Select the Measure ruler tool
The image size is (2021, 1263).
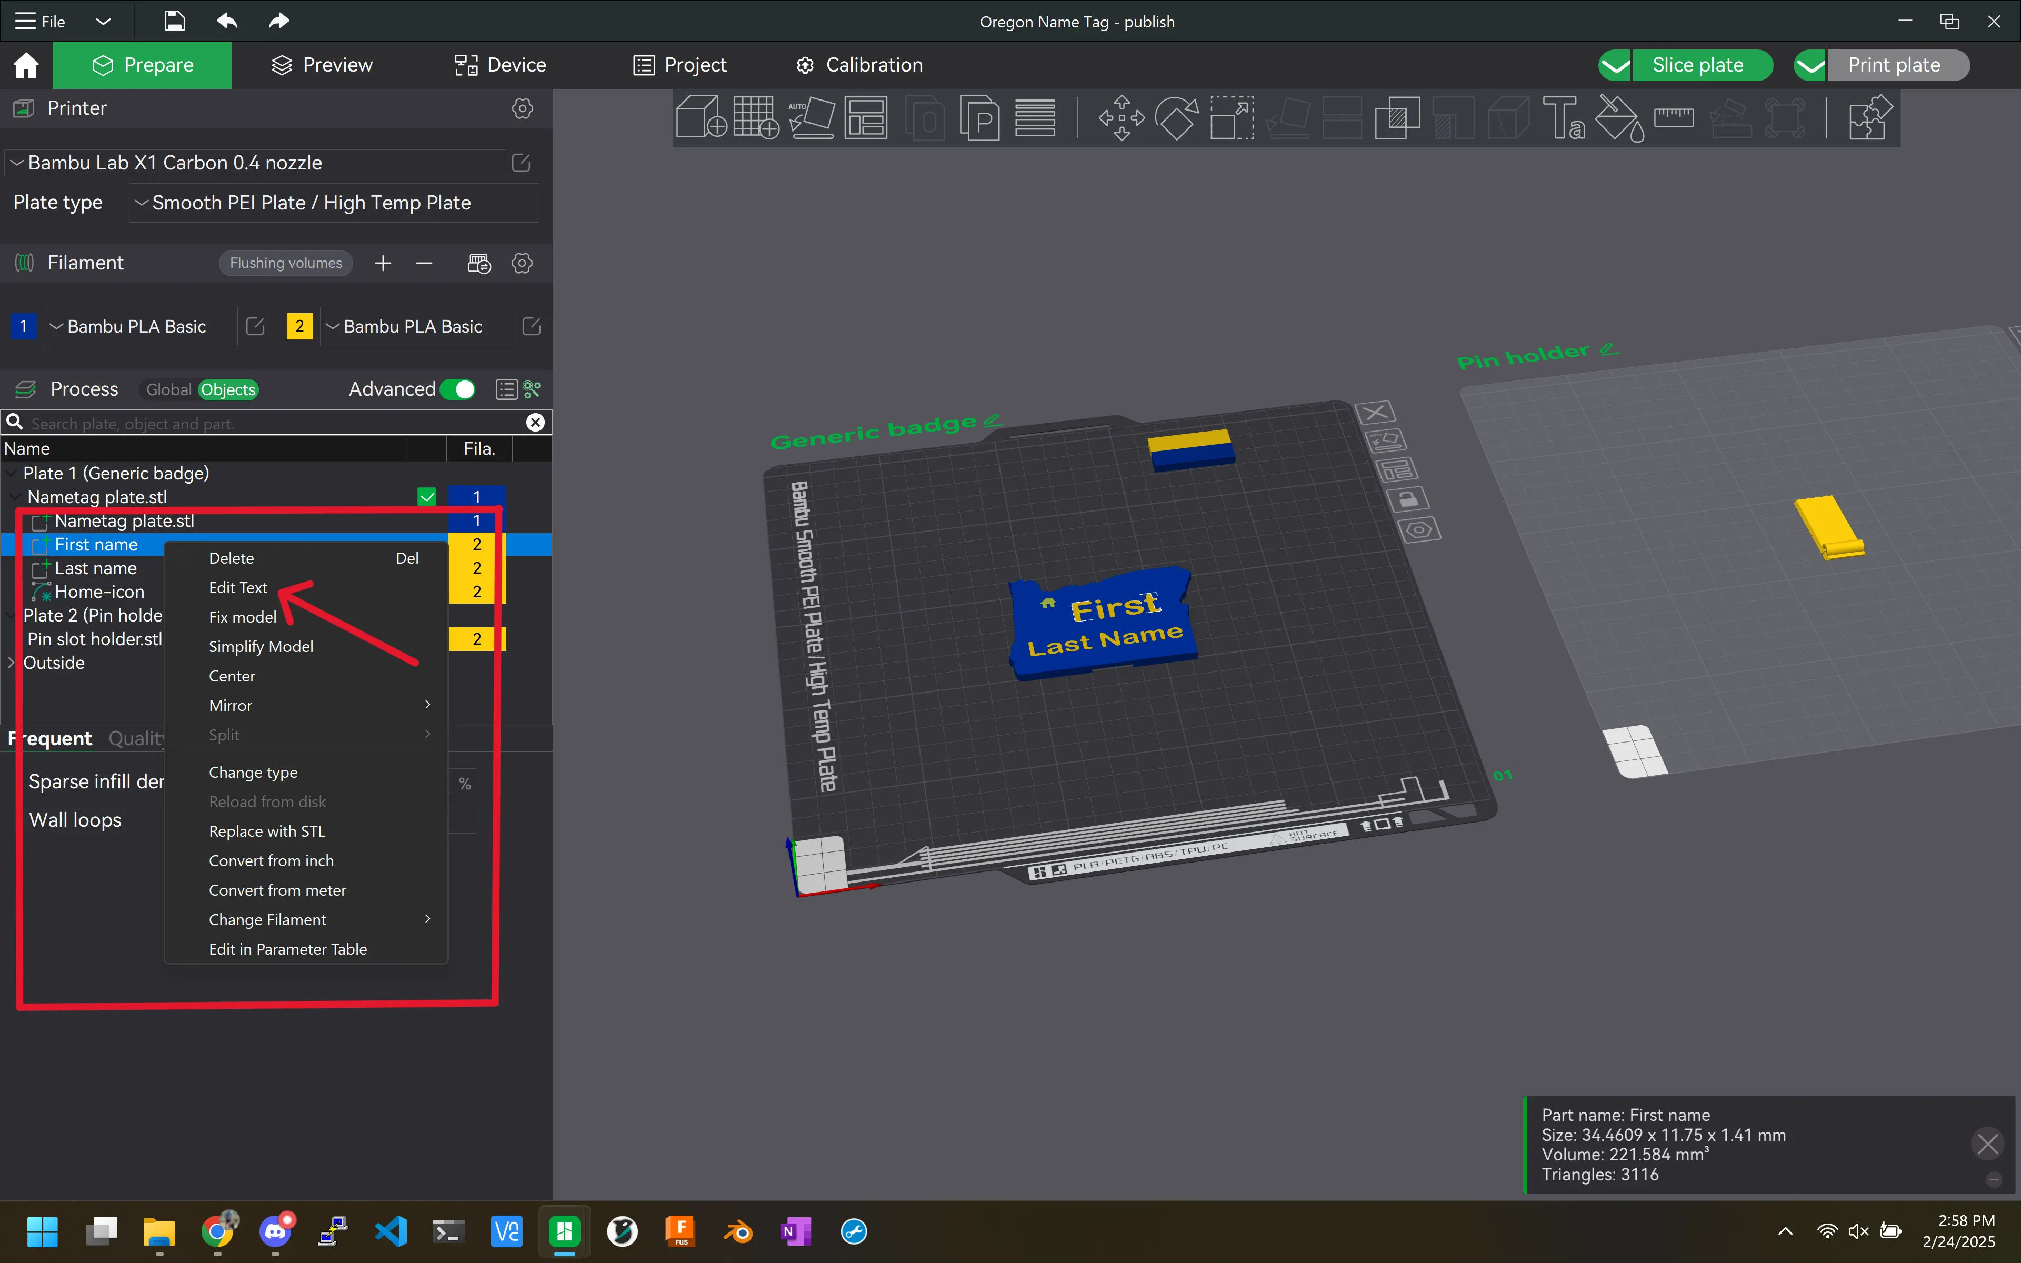point(1674,117)
